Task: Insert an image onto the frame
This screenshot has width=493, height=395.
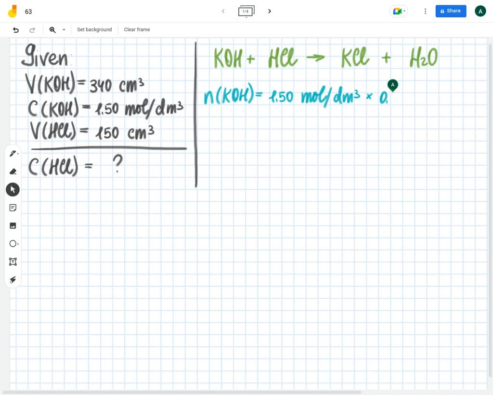Action: [x=13, y=225]
